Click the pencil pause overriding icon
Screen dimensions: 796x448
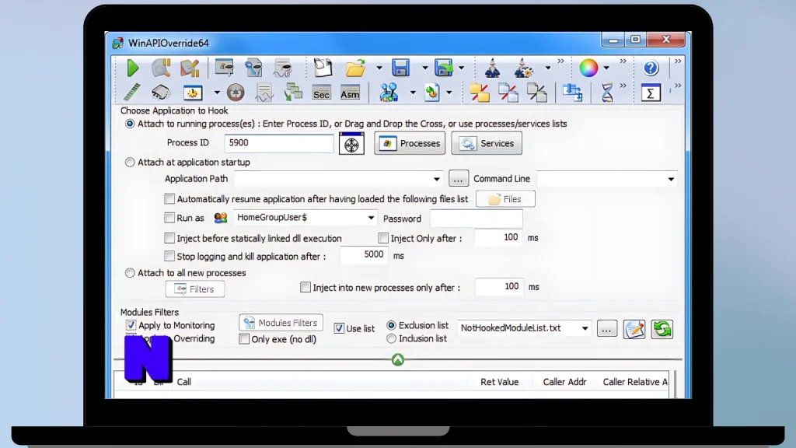(x=190, y=68)
